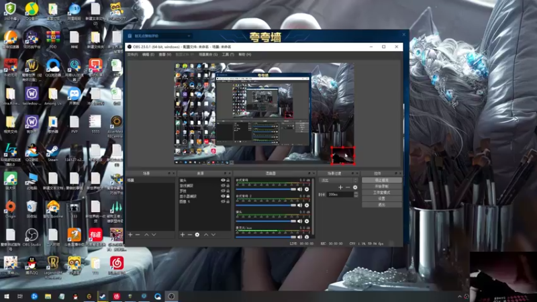Move the source down in the list
537x302 pixels.
[x=213, y=234]
